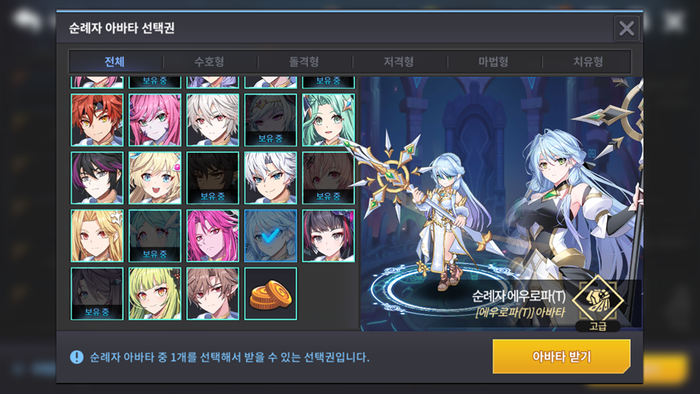Select the lime-green haired girl avatar
Screen dimensions: 700x394
click(155, 294)
